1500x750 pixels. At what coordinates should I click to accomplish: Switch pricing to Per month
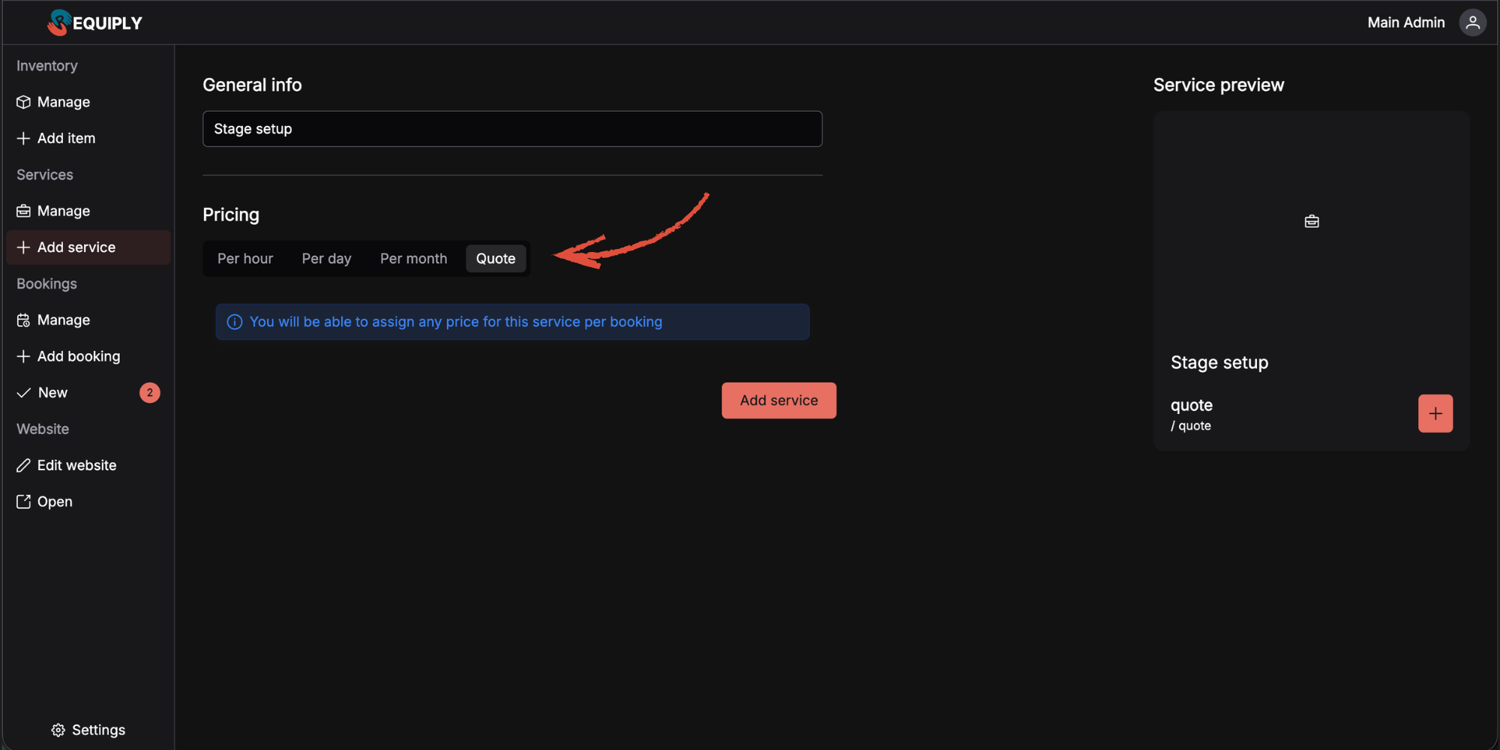point(413,259)
